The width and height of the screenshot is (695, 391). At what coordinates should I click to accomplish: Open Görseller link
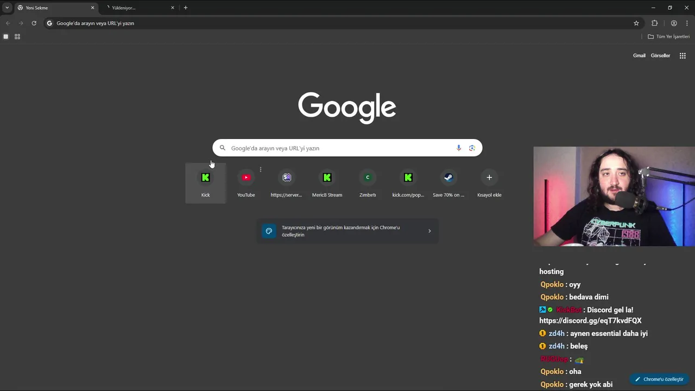pyautogui.click(x=660, y=55)
